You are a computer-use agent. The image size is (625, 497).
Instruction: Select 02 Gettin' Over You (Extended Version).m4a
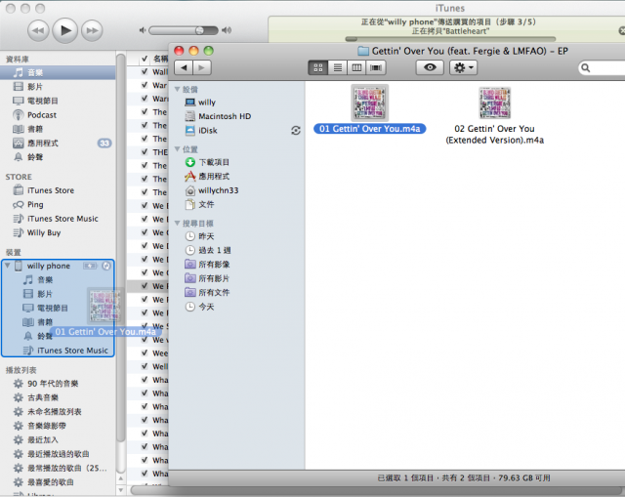(495, 115)
